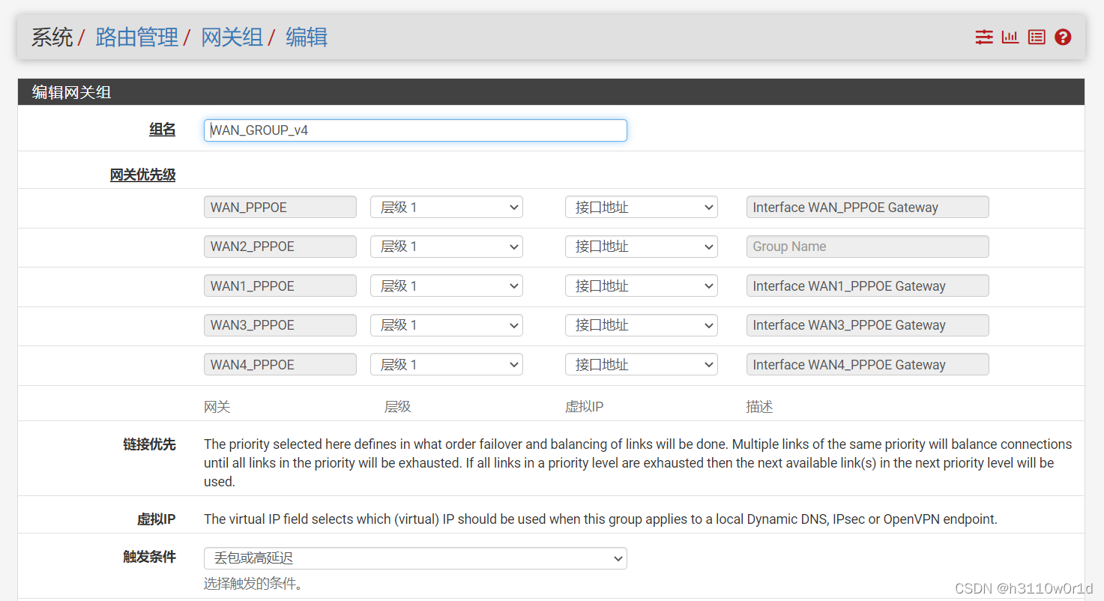Open tier dropdown for WAN1_PPPOE row
The image size is (1104, 601).
[x=447, y=286]
